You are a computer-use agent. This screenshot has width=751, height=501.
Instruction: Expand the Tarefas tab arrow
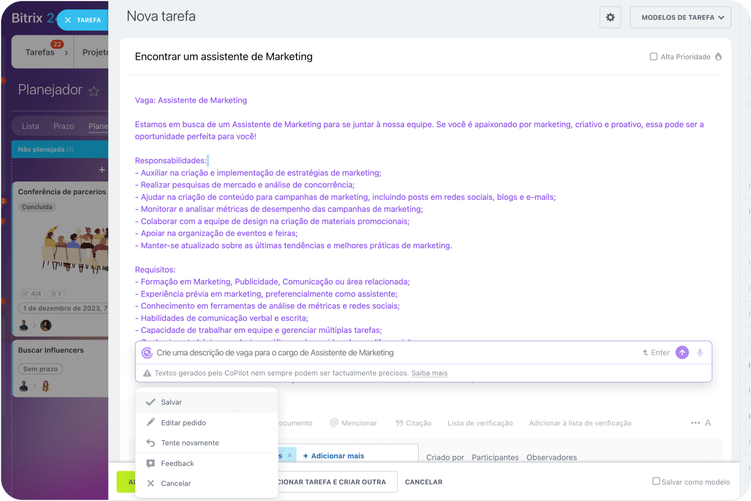pyautogui.click(x=66, y=53)
